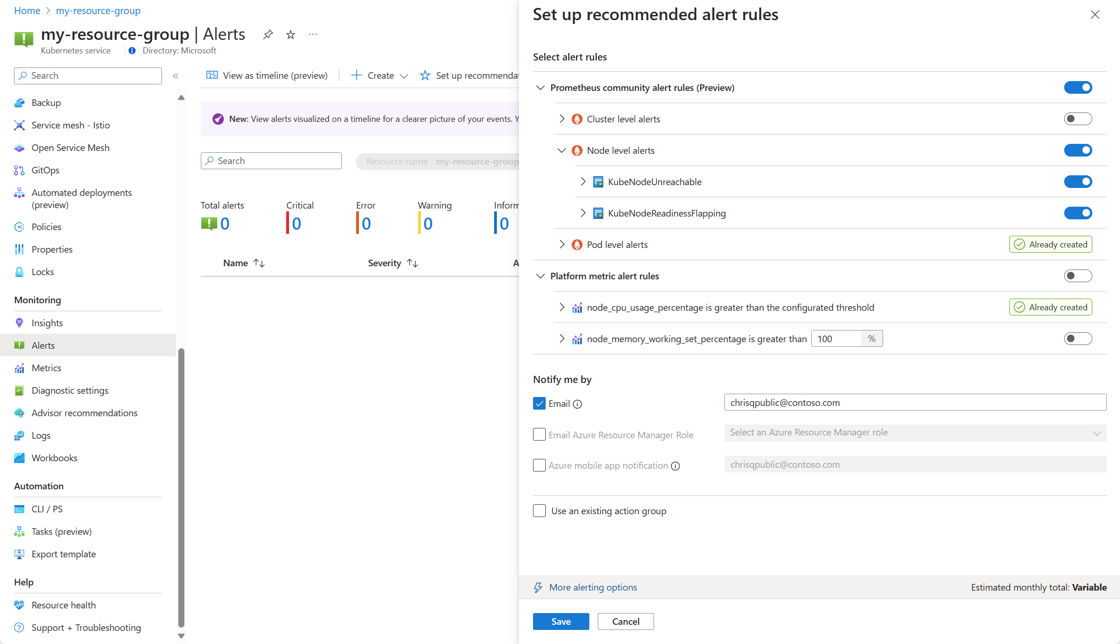The width and height of the screenshot is (1120, 644).
Task: Click the Create button in toolbar
Action: tap(377, 75)
